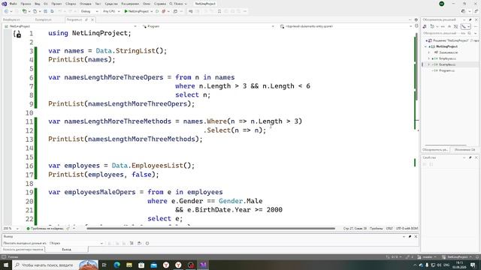The image size is (481, 270).
Task: Click the save all toolbar icon
Action: [x=52, y=11]
